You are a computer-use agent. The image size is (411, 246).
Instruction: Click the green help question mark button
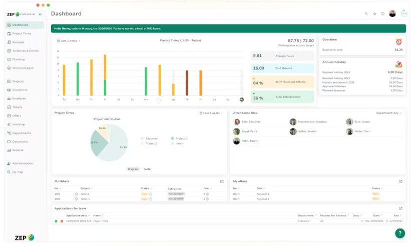click(x=399, y=233)
